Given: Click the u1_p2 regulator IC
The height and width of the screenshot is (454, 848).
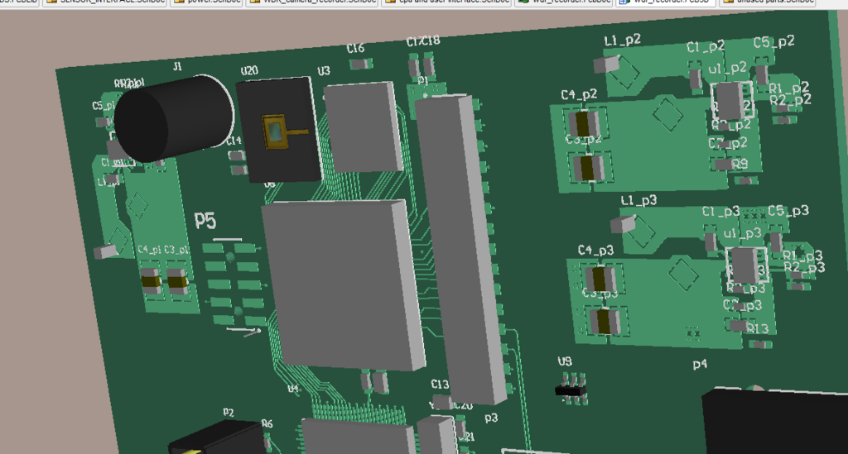Looking at the screenshot, I should click(x=729, y=101).
